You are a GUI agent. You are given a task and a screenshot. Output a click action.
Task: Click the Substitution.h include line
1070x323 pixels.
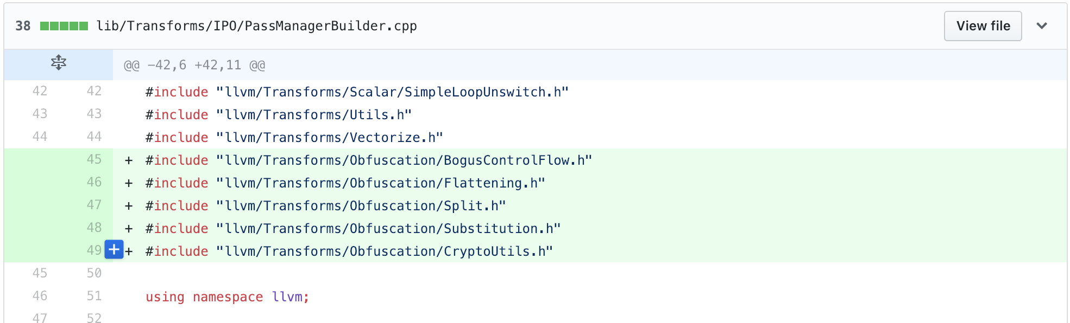(x=353, y=229)
